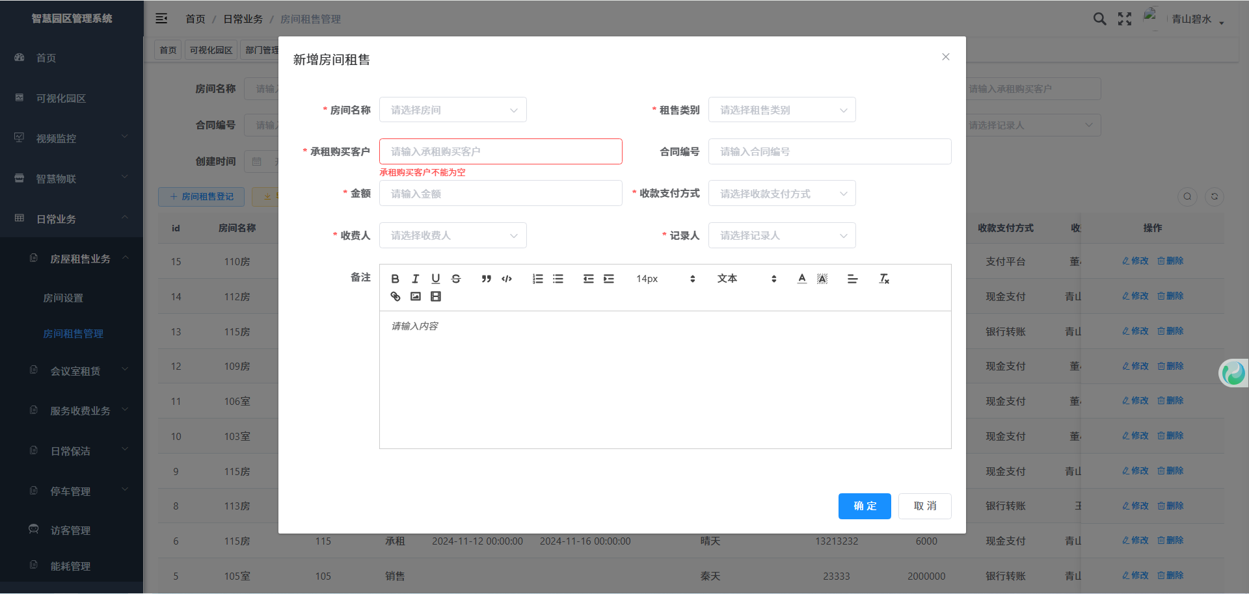Click the insert link icon

395,296
